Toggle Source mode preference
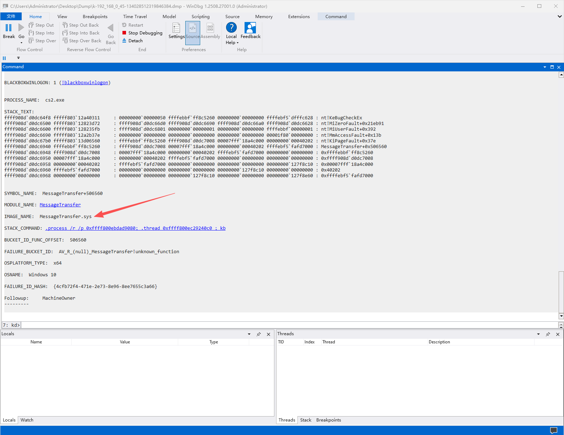The image size is (564, 435). [192, 31]
